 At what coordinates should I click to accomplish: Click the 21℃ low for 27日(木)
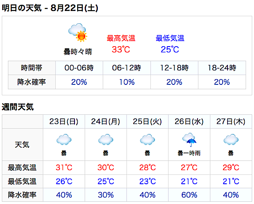[231, 182]
